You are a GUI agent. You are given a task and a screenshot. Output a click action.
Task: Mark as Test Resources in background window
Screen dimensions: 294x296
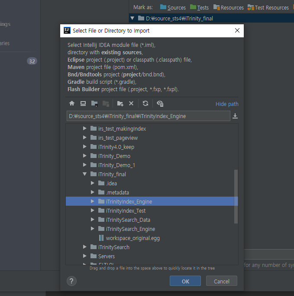click(x=268, y=7)
